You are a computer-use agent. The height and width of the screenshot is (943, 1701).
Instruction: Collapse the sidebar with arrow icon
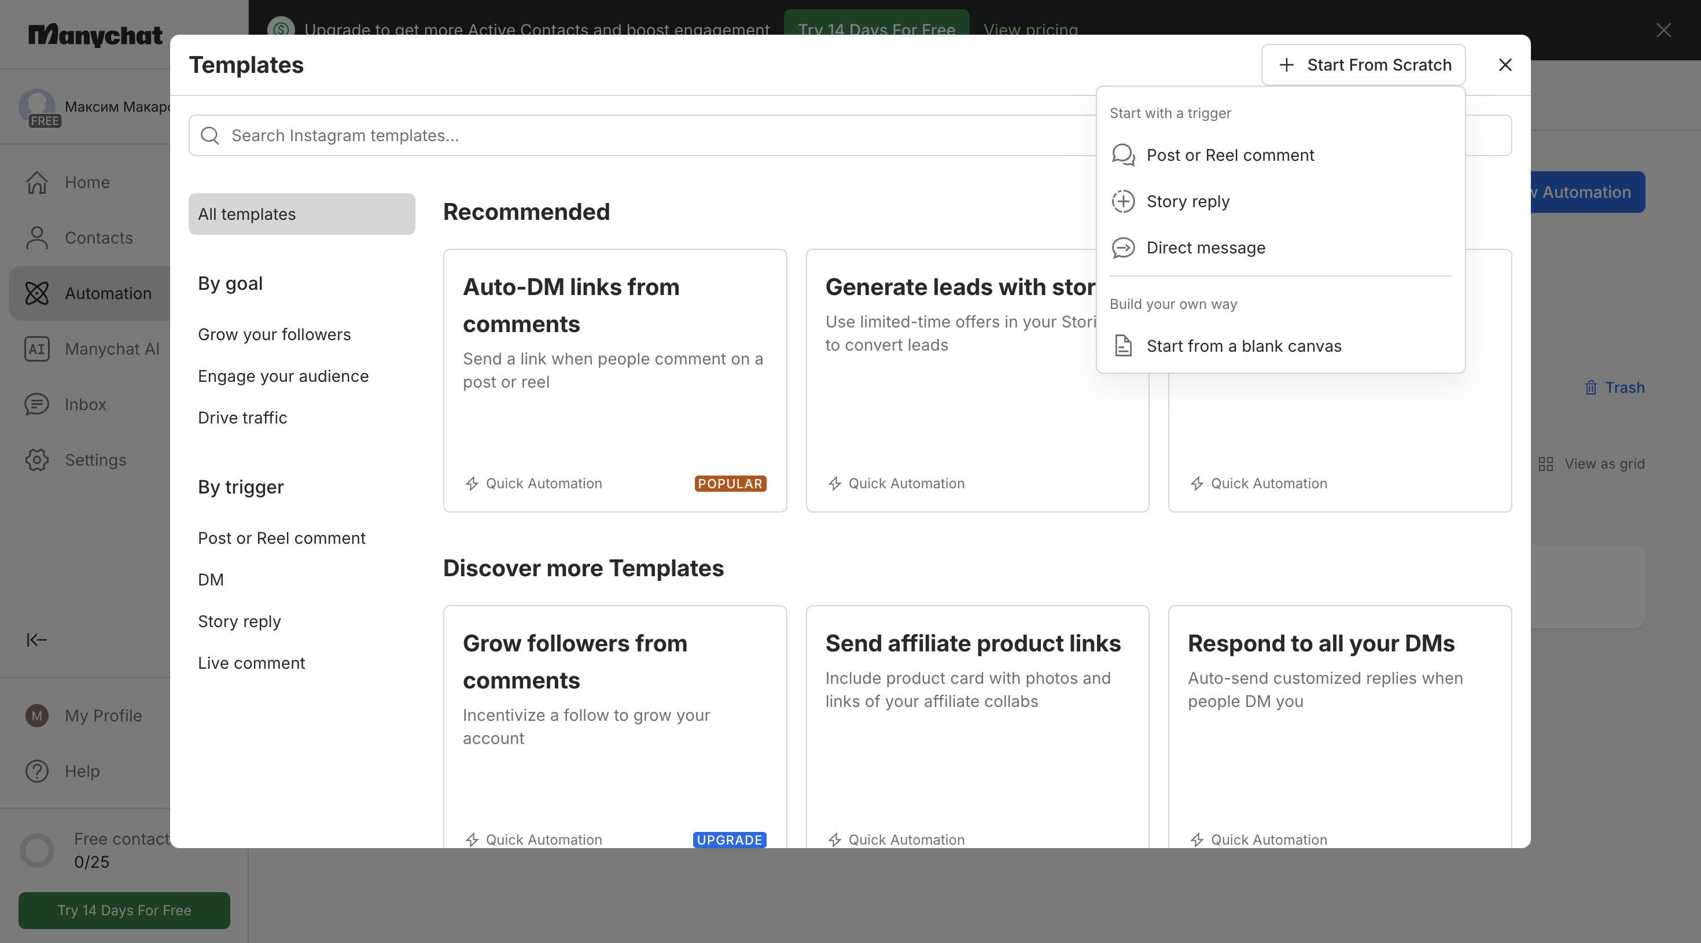(37, 639)
